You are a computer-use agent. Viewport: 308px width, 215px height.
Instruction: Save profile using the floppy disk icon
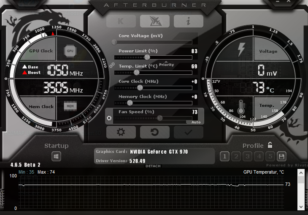tap(281, 156)
